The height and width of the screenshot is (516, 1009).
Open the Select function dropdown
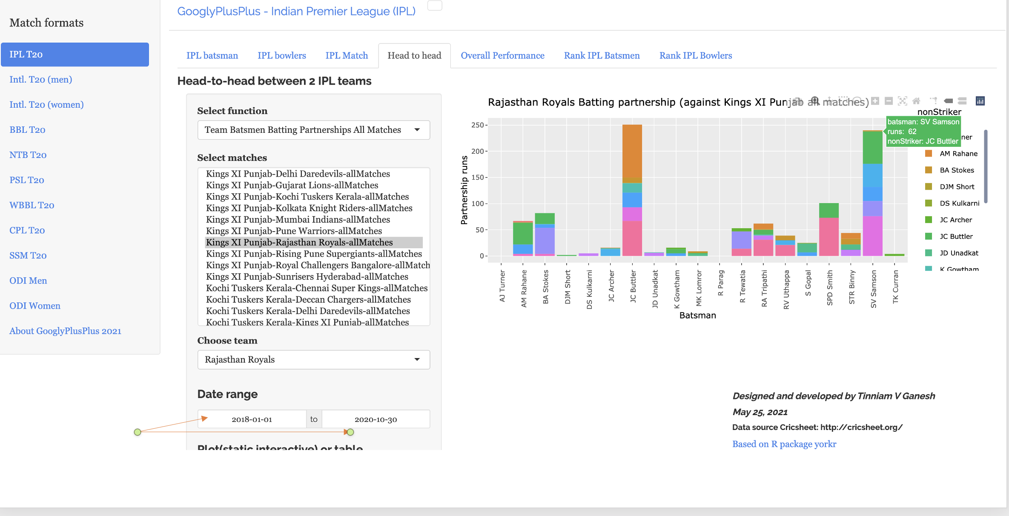point(313,130)
